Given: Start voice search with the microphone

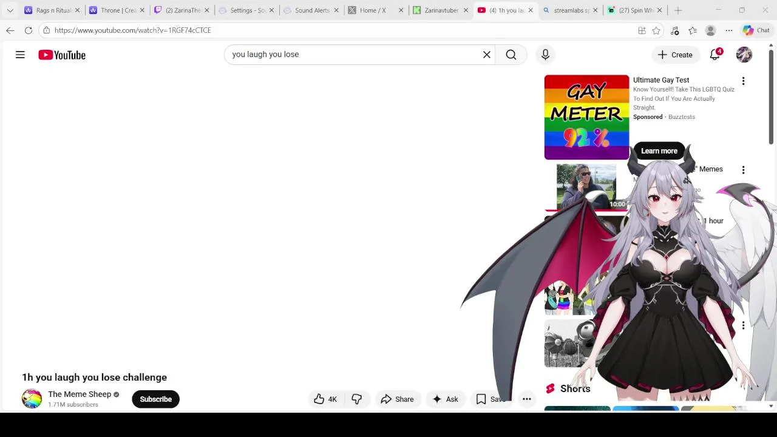Looking at the screenshot, I should (545, 55).
